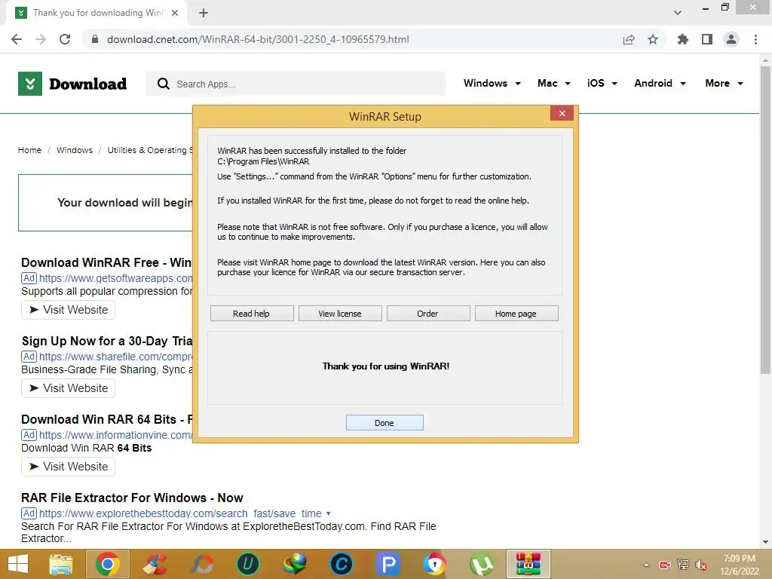The width and height of the screenshot is (772, 579).
Task: Click the CNET Download logo
Action: pos(72,84)
